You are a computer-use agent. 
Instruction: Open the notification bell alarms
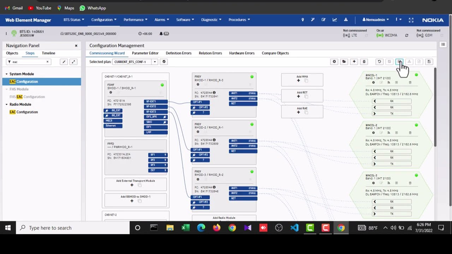click(x=161, y=34)
